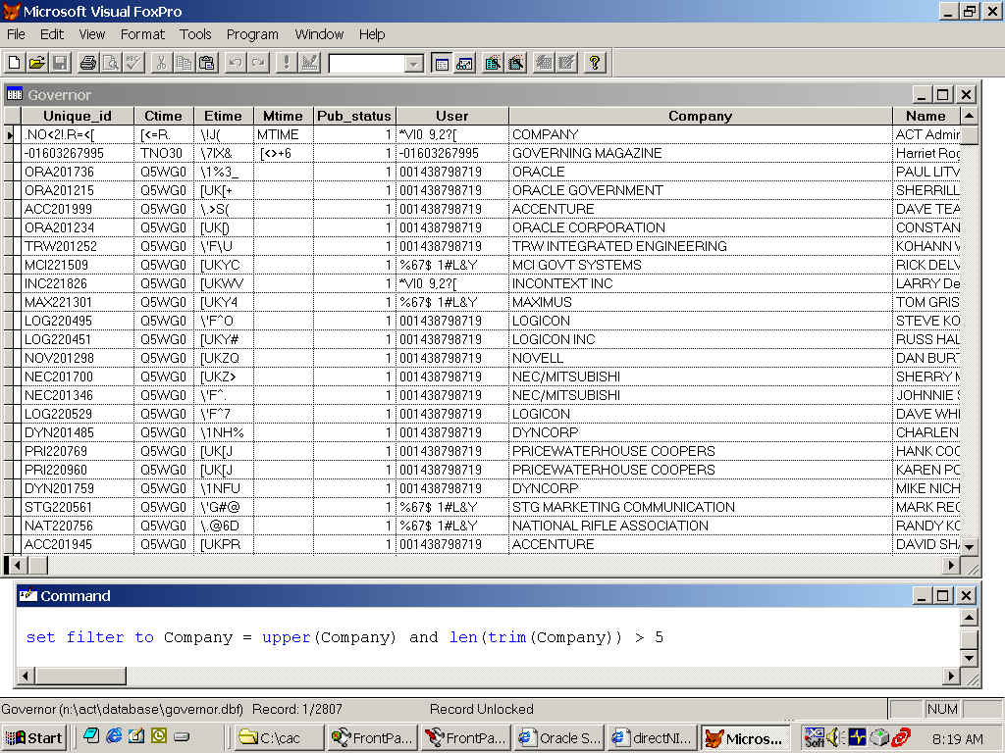This screenshot has height=753, width=1005.
Task: Click the Windows Start button
Action: pyautogui.click(x=34, y=738)
